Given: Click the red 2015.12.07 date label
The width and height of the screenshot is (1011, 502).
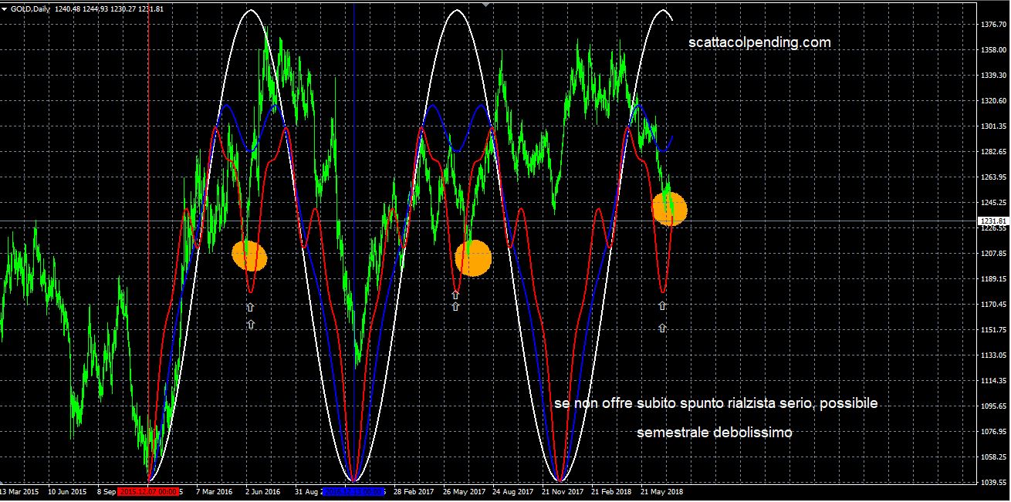Looking at the screenshot, I should (x=148, y=490).
